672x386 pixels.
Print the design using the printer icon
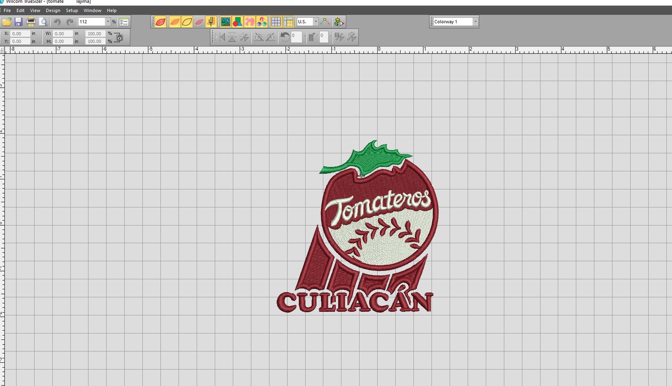[x=31, y=21]
